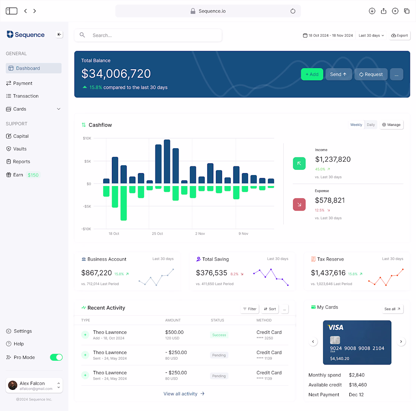Open the View all activity link
Screen dimensions: 416x411
(184, 394)
